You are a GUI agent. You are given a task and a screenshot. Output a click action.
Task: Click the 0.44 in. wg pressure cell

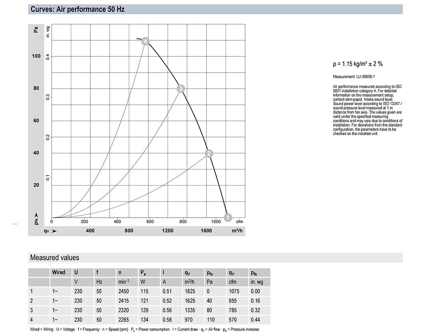coord(256,321)
